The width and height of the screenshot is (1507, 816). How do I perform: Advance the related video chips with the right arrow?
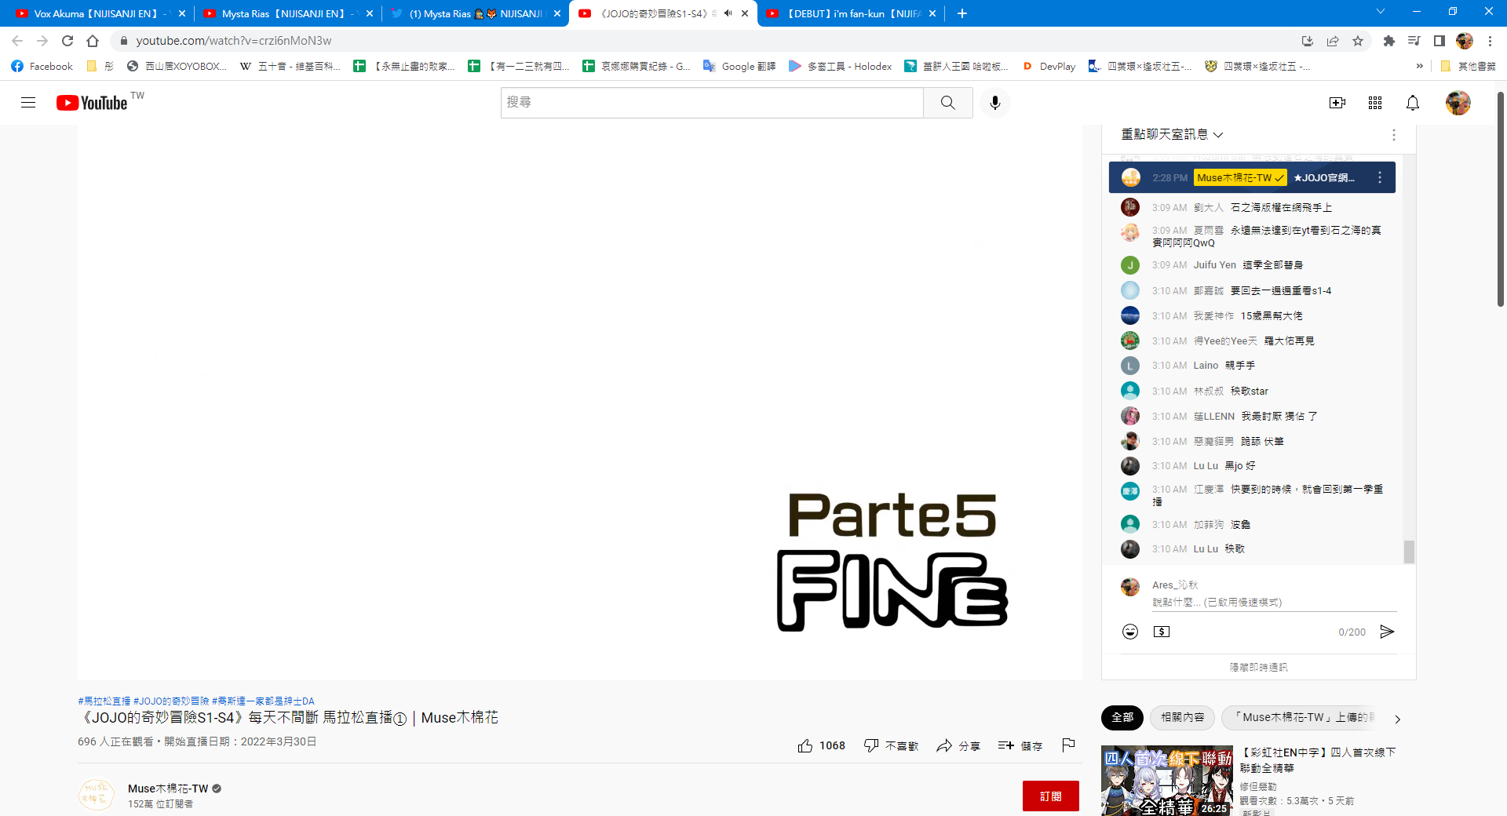coord(1397,719)
